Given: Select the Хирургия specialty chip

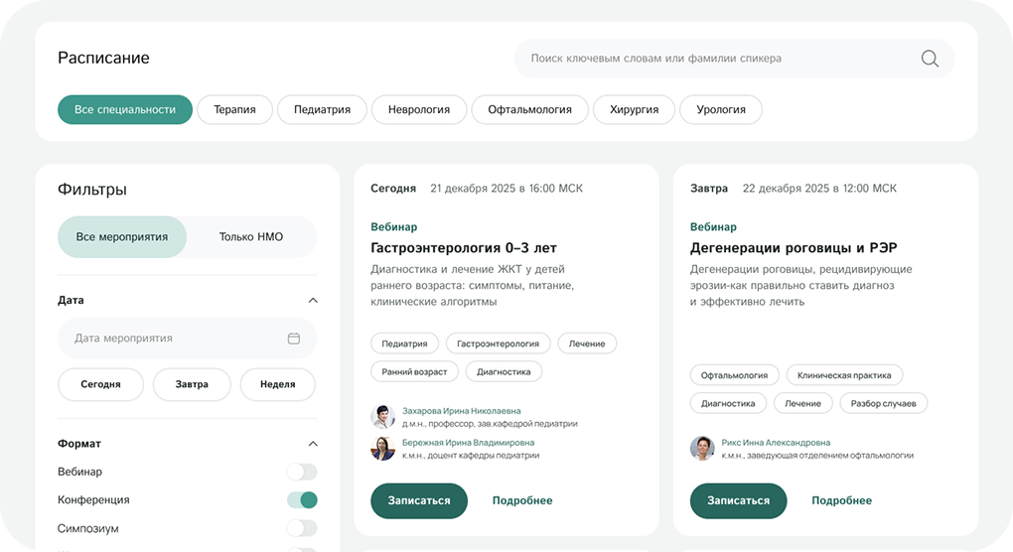Looking at the screenshot, I should pos(634,110).
